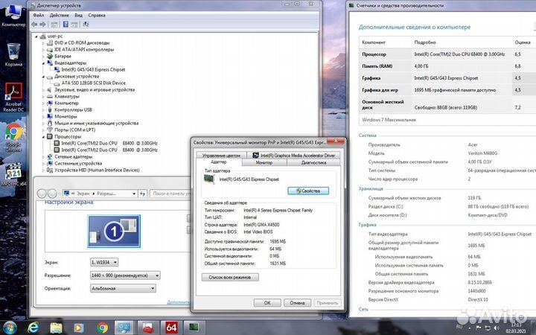Image resolution: width=536 pixels, height=335 pixels.
Task: Open the Разрешение dropdown 1440 × 900
Action: [125, 275]
